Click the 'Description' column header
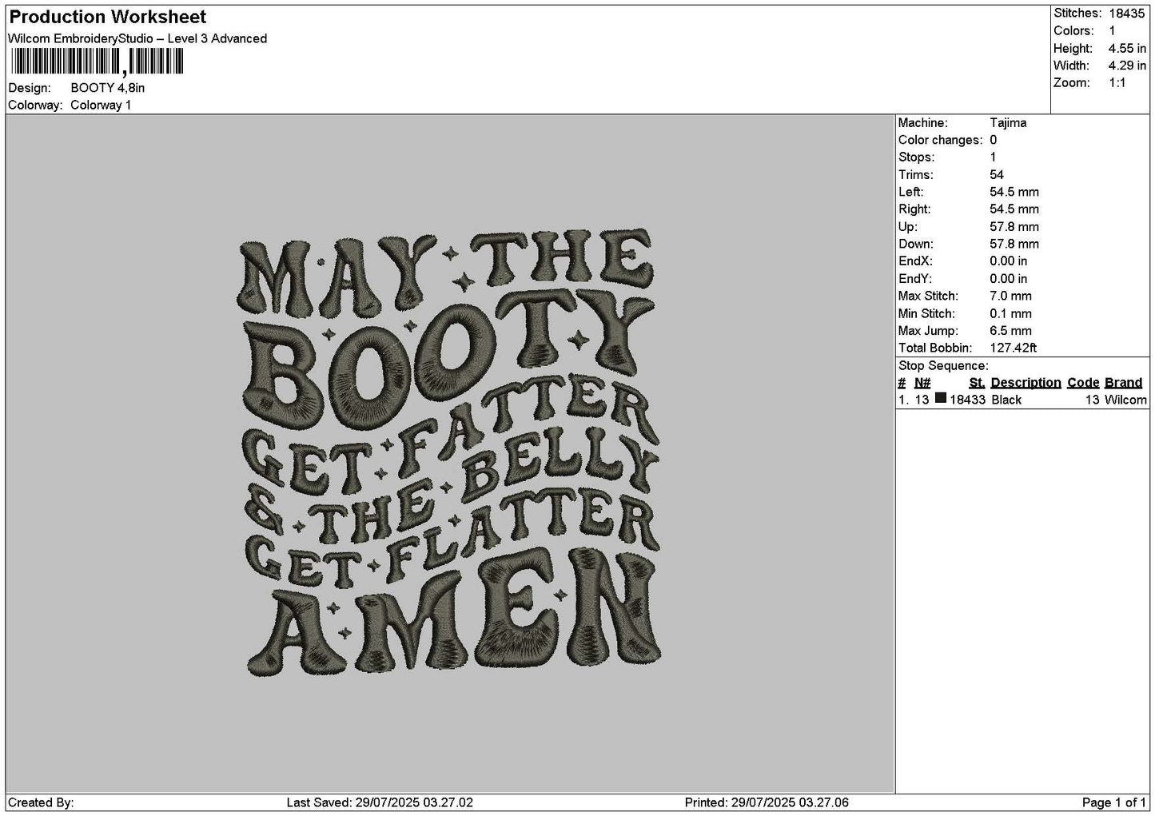This screenshot has height=816, width=1155. (x=1026, y=383)
